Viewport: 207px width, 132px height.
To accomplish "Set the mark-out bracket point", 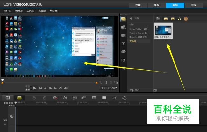I will click(106, 82).
